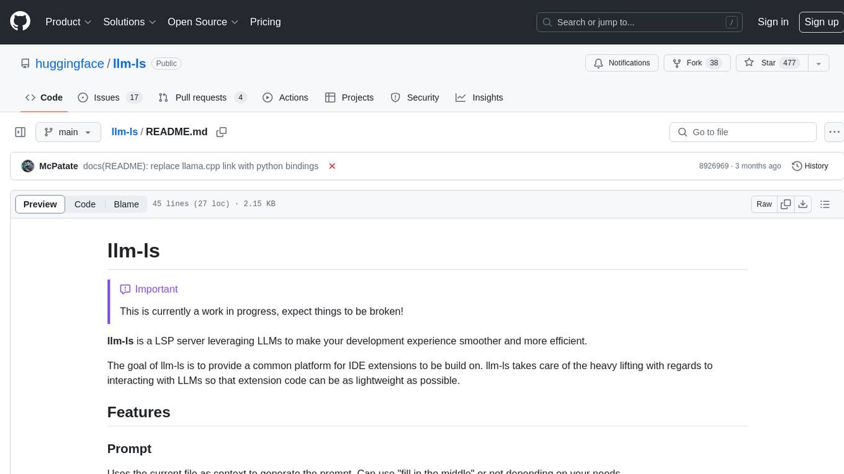Copy the README.md file path

(221, 132)
